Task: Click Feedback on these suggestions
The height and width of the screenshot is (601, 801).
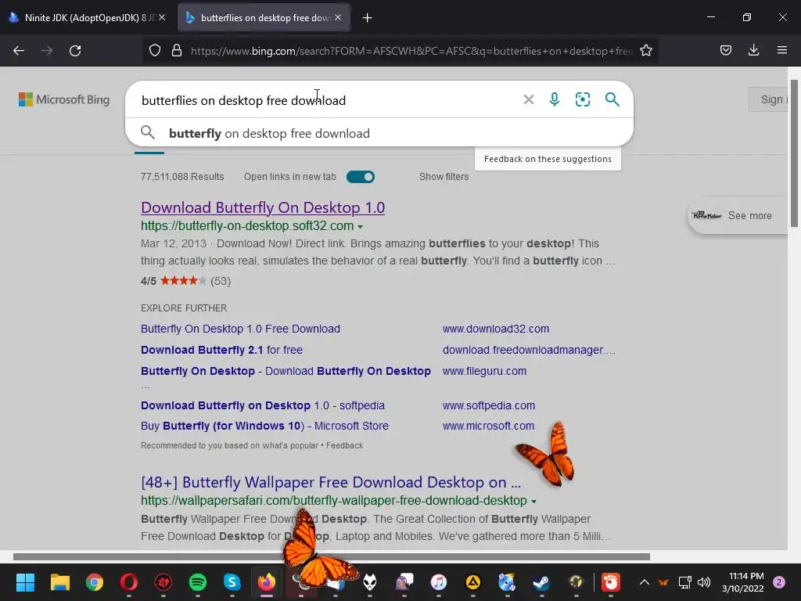Action: pyautogui.click(x=548, y=159)
